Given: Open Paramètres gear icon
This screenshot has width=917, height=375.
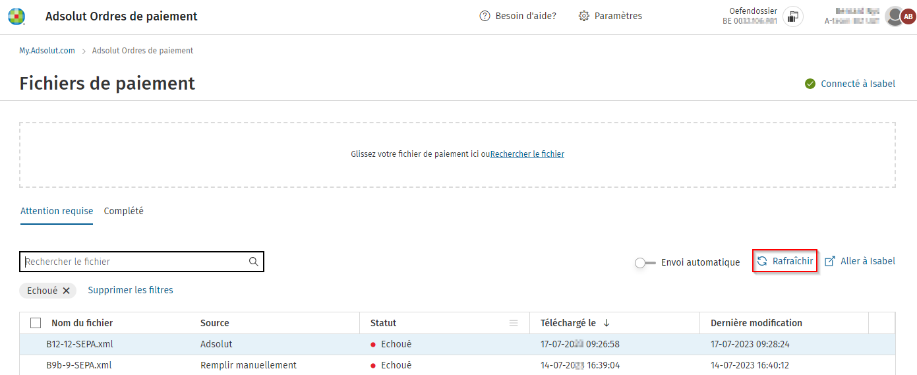Looking at the screenshot, I should (x=583, y=16).
